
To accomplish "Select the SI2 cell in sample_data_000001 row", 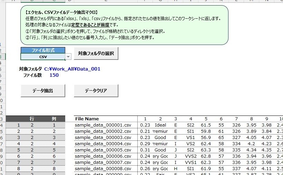I will 191,125.
